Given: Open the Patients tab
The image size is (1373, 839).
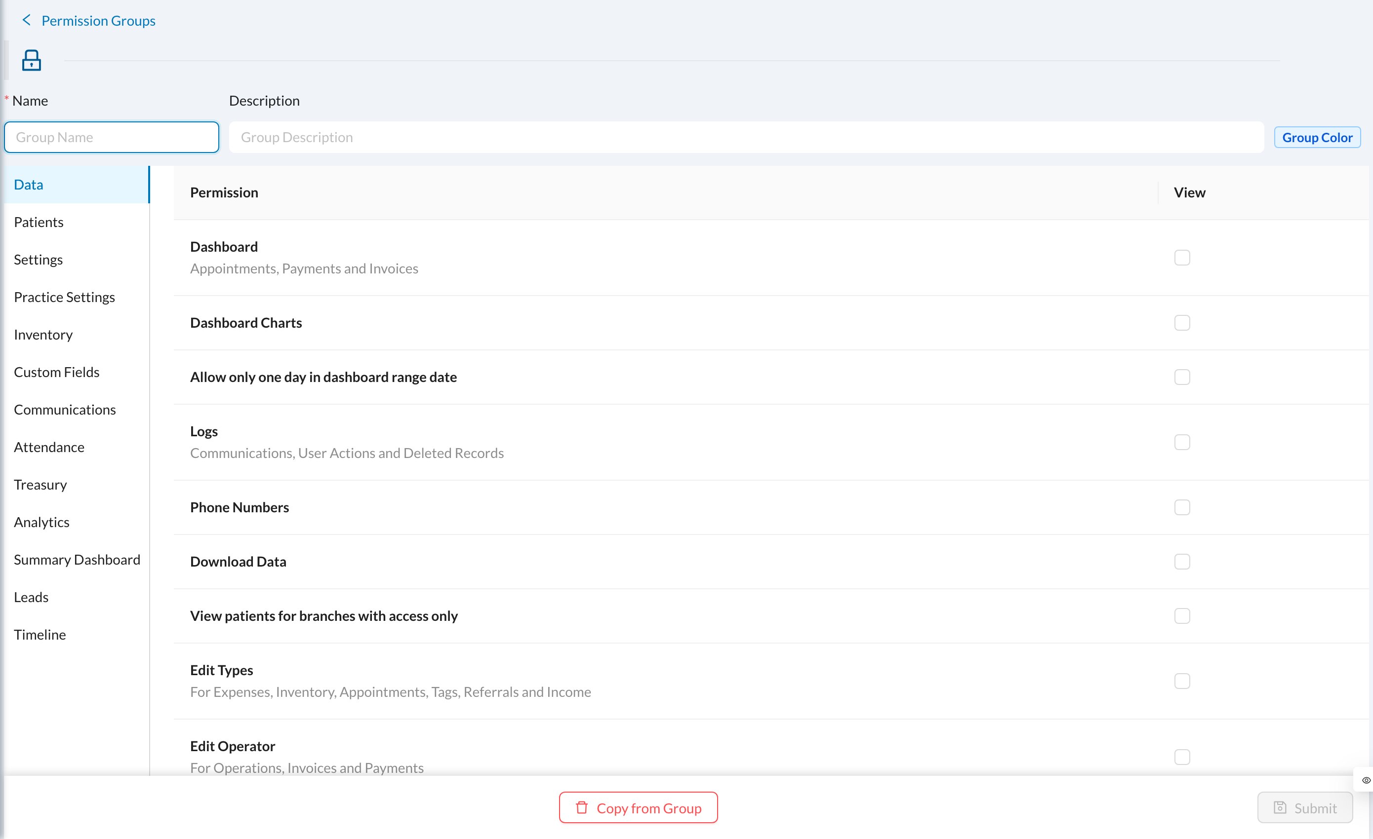Looking at the screenshot, I should pos(77,222).
